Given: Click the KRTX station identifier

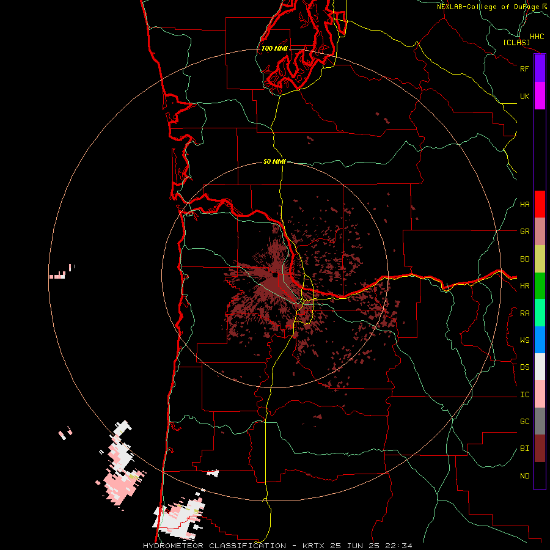Looking at the screenshot, I should 314,546.
